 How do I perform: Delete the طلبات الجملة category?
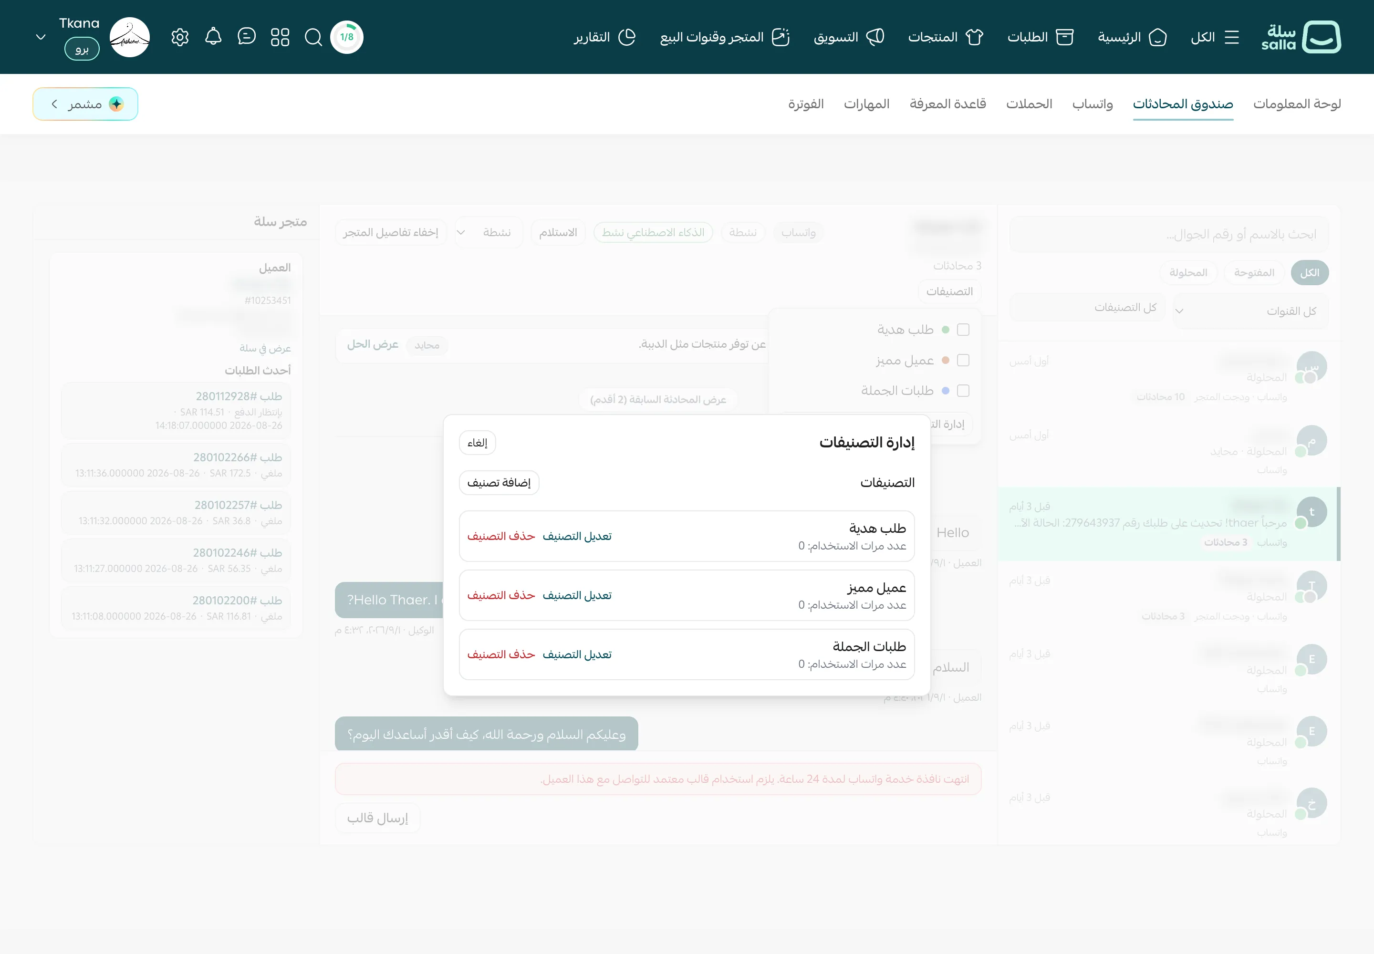[501, 654]
